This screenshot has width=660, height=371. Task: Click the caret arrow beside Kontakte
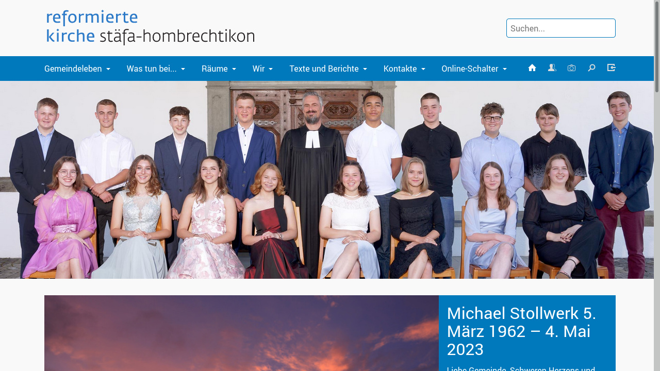423,69
